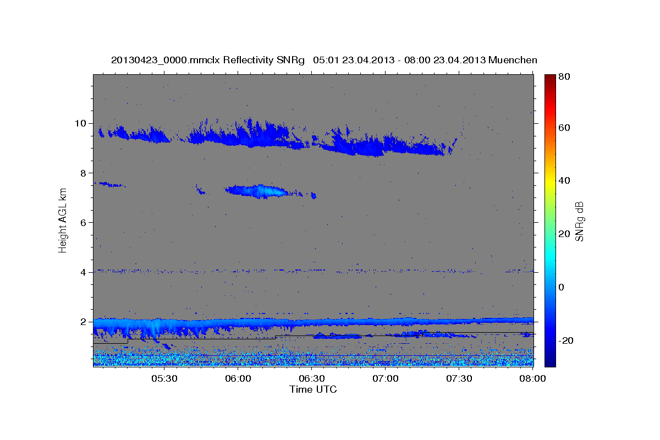Select the 06:30 time tick label
The height and width of the screenshot is (440, 660).
pyautogui.click(x=312, y=378)
